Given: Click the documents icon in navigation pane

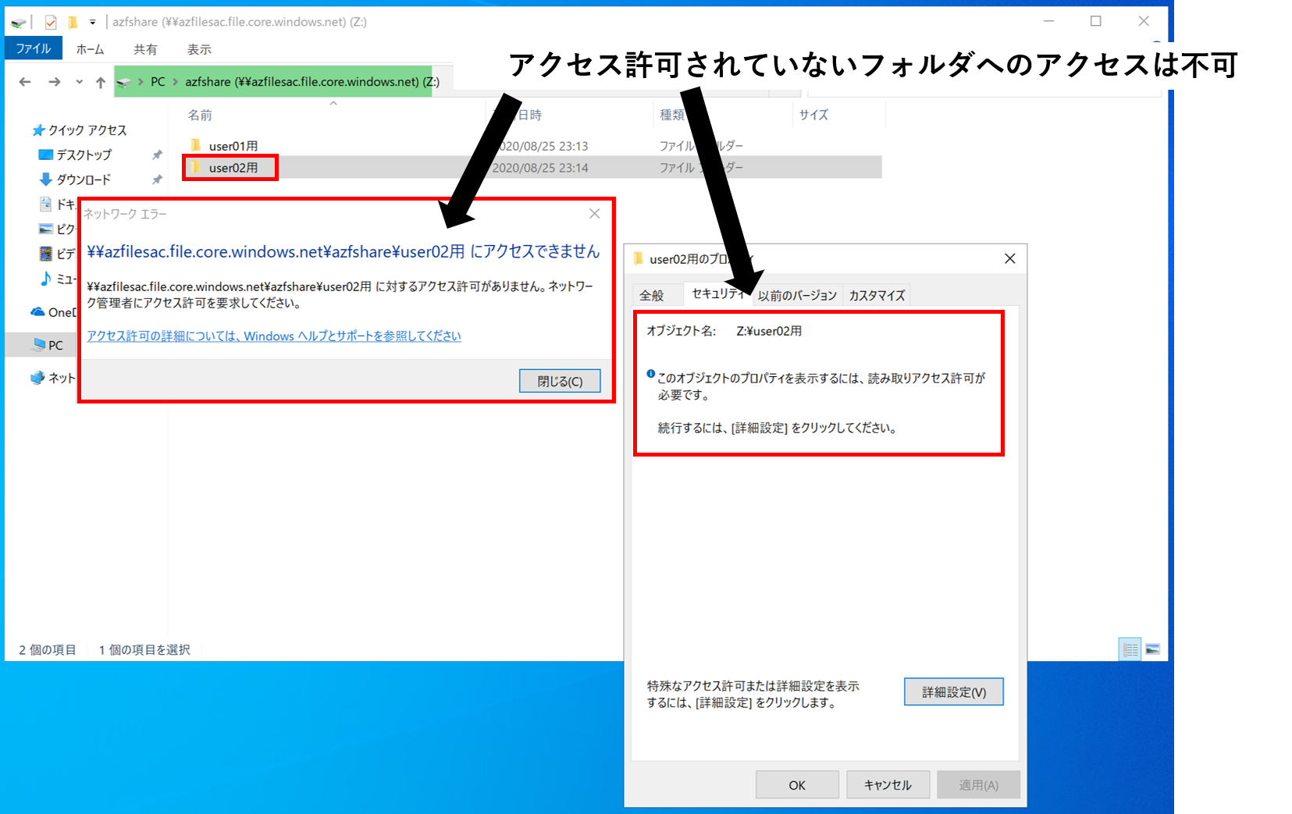Looking at the screenshot, I should [45, 204].
